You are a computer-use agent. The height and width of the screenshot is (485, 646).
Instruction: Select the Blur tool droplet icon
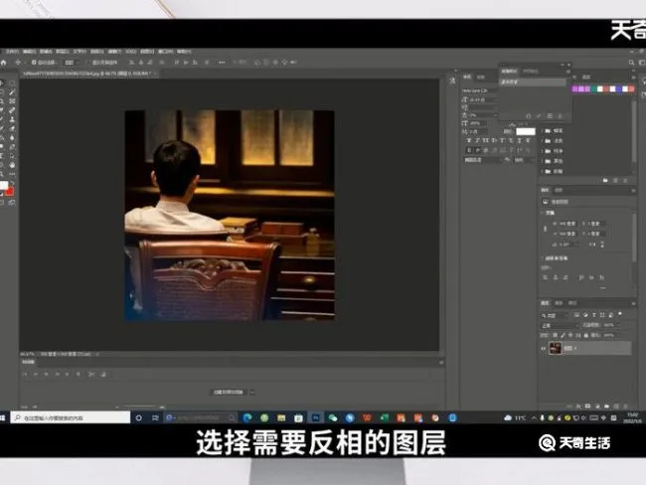coord(12,138)
